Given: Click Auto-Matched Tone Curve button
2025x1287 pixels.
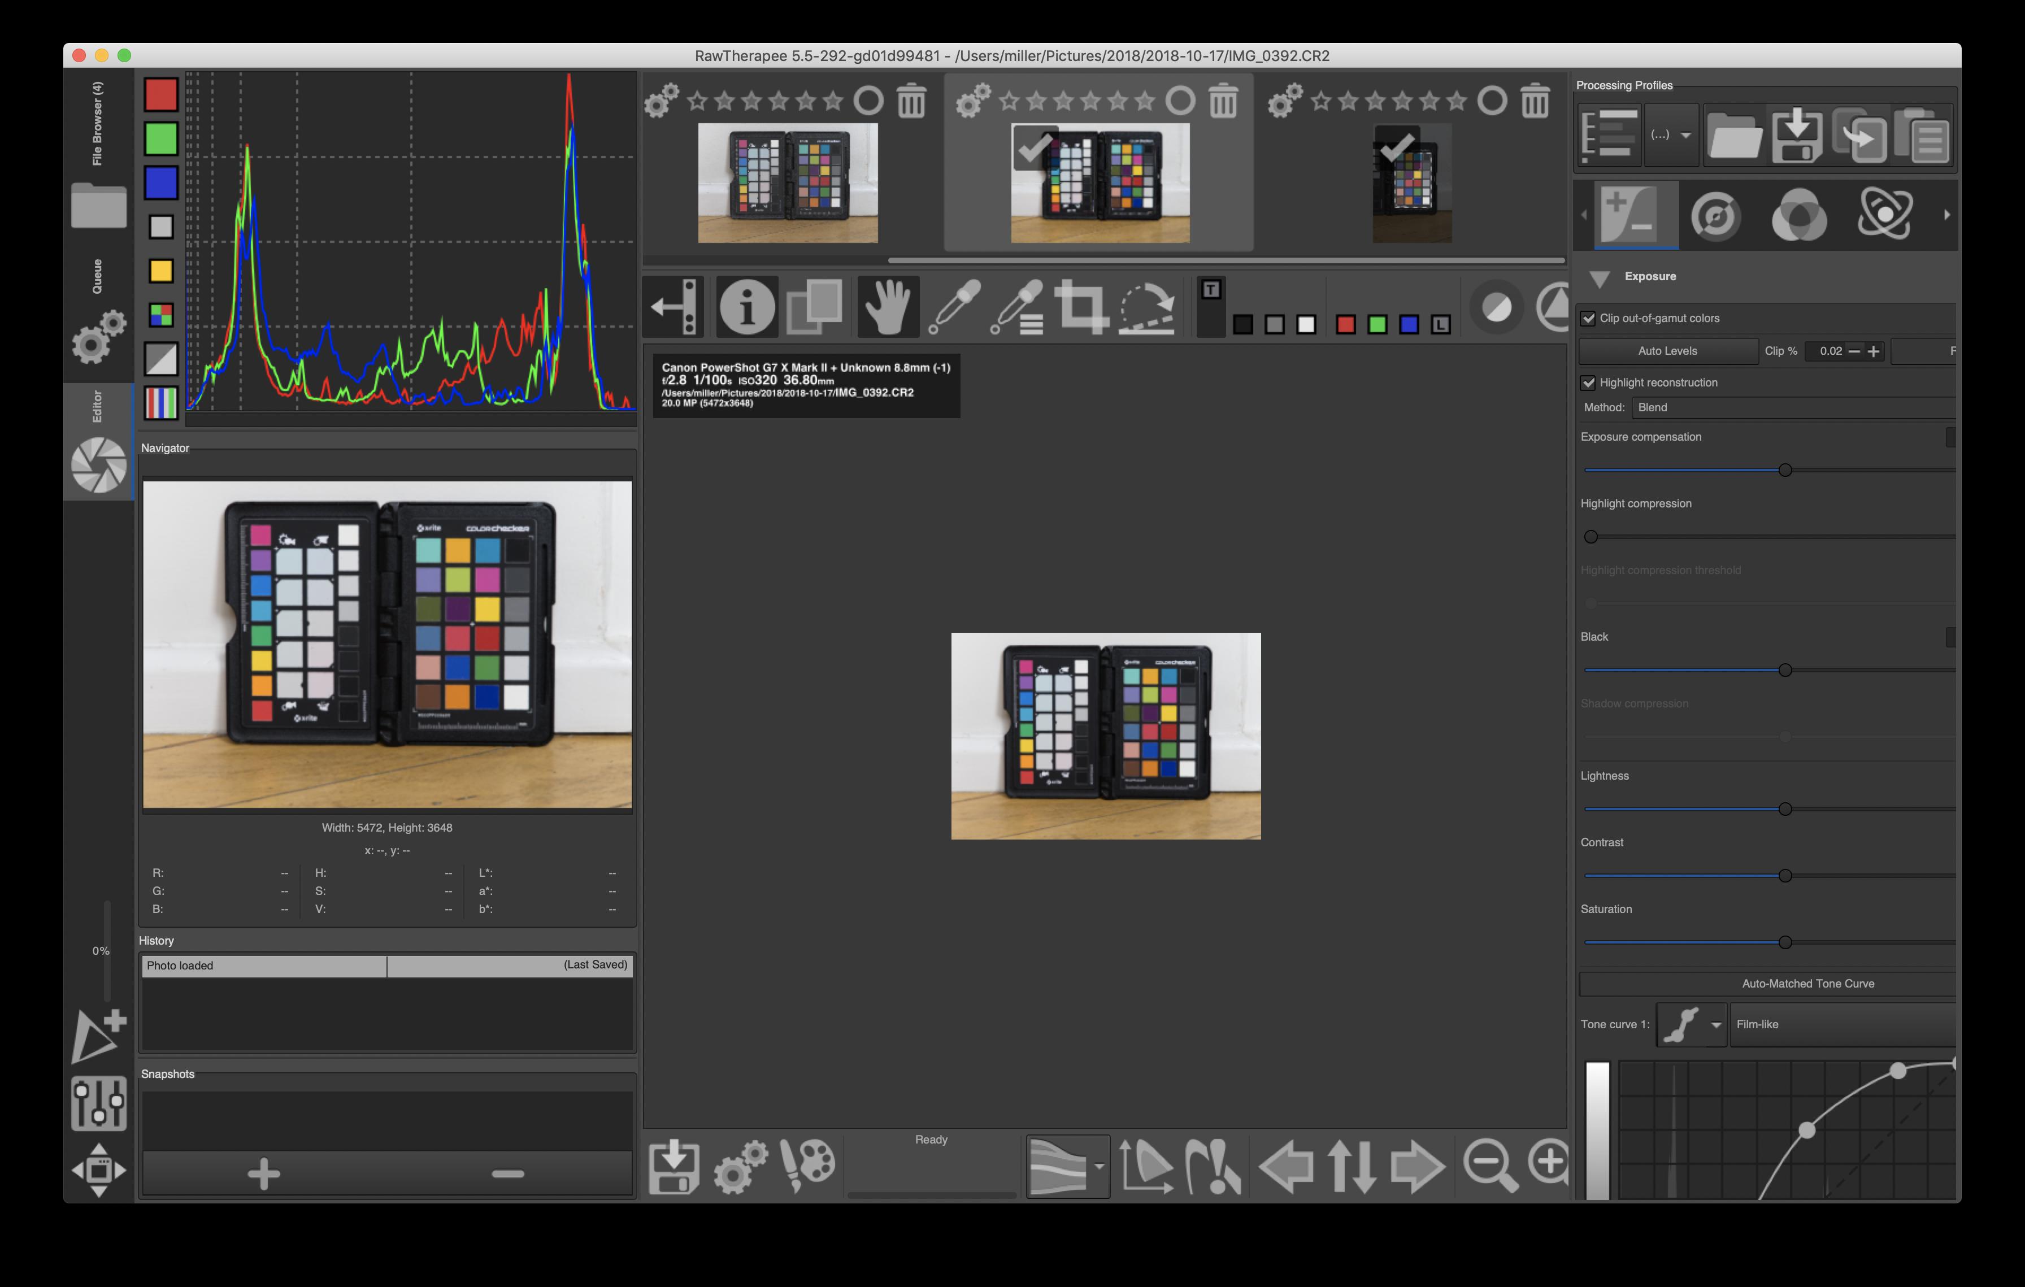Looking at the screenshot, I should (1807, 984).
